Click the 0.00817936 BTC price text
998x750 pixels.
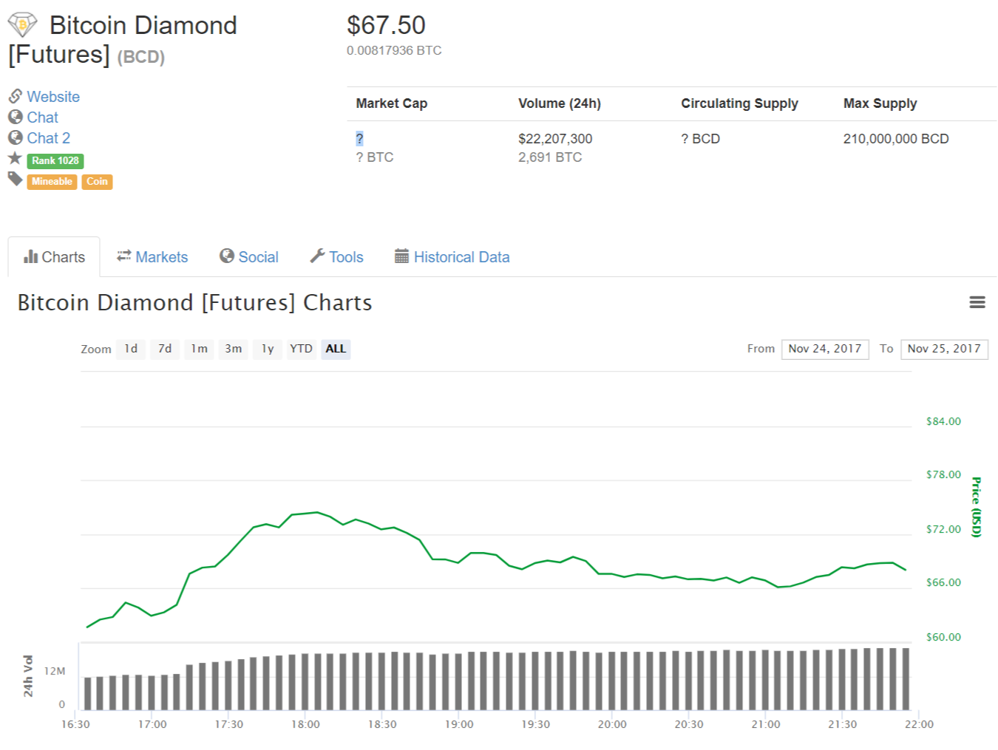tap(394, 50)
